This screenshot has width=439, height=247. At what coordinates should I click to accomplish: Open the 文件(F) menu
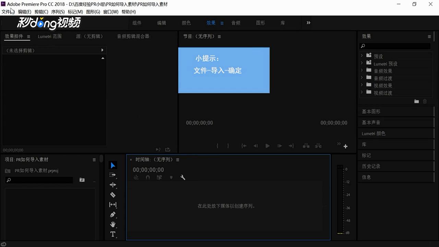tap(8, 12)
